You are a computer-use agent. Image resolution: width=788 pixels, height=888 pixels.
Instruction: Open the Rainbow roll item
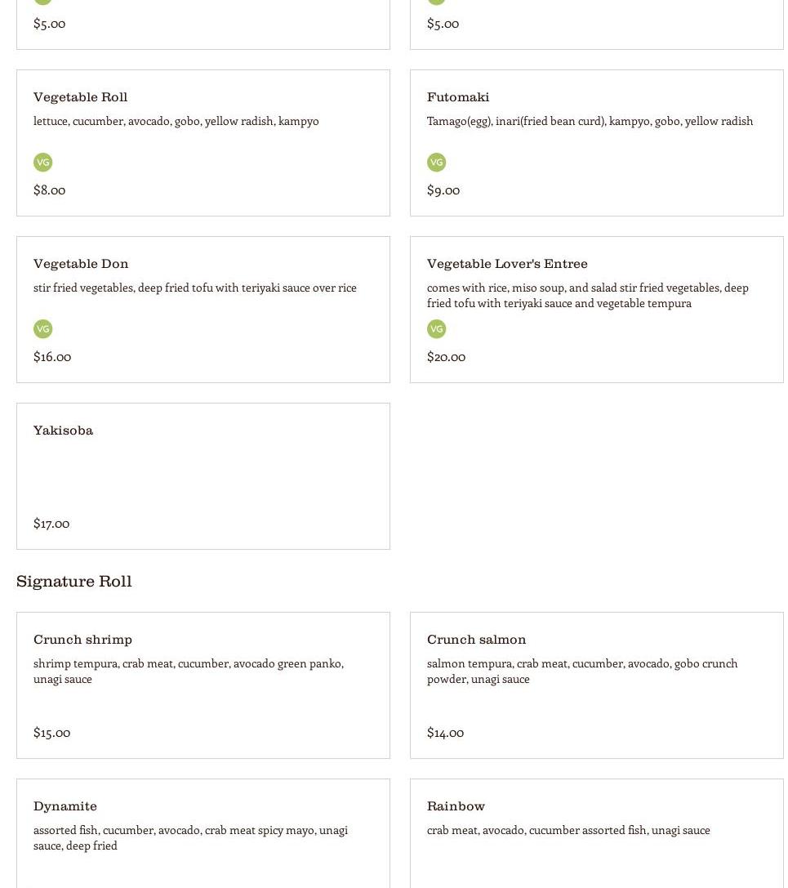point(597,833)
